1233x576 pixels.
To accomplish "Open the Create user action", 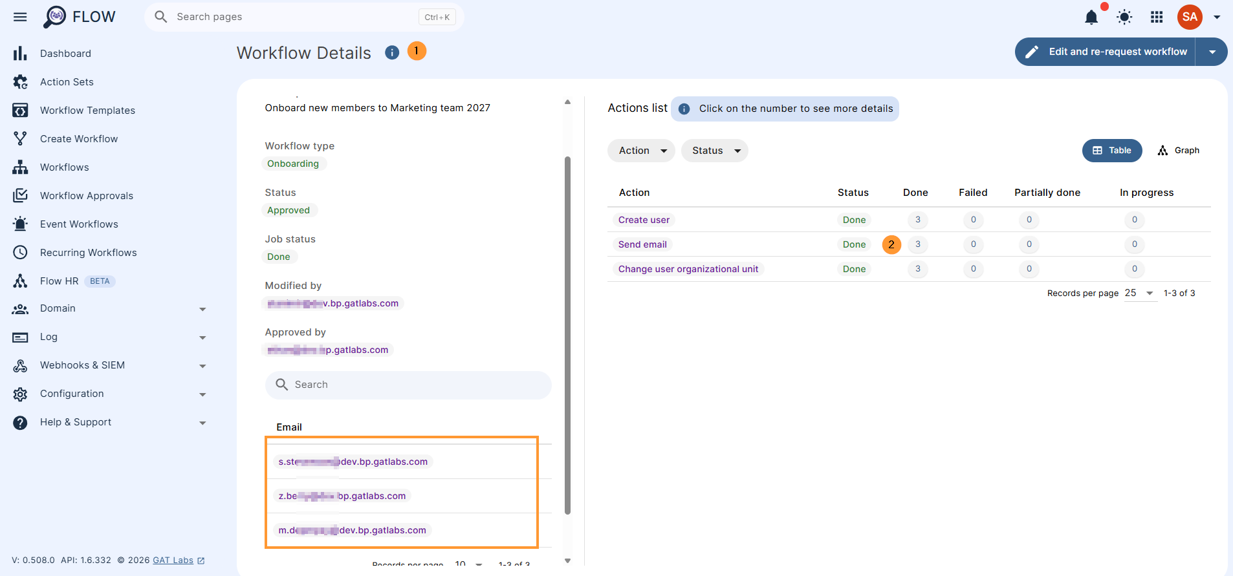I will 644,220.
